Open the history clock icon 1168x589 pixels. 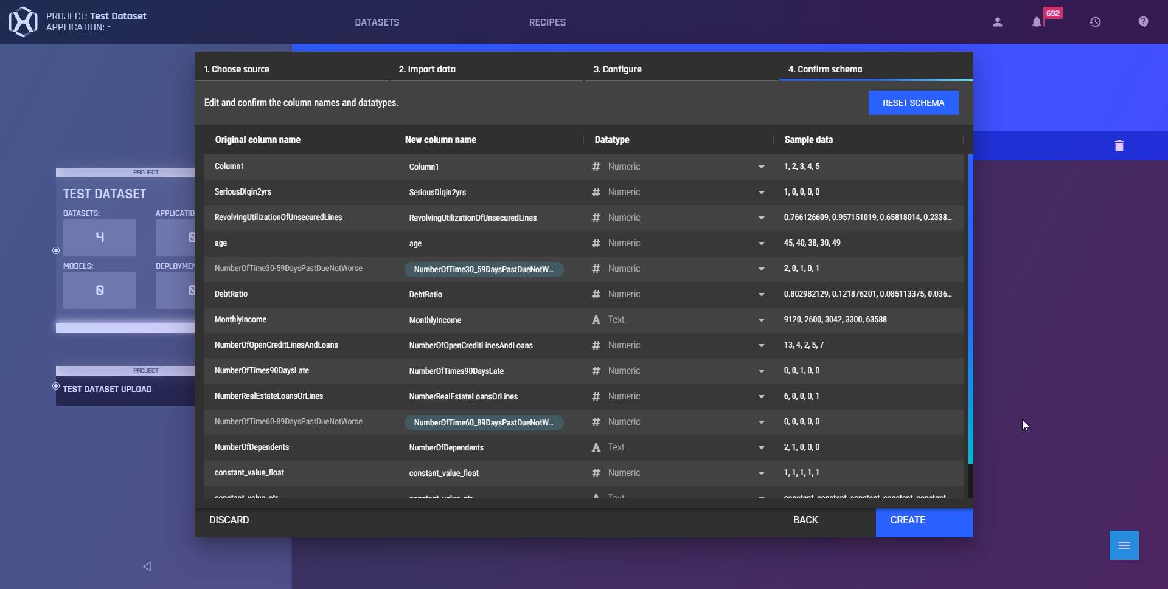tap(1095, 22)
